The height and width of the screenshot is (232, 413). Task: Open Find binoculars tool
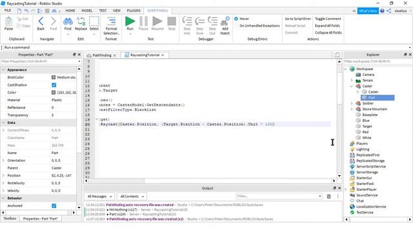(x=68, y=21)
